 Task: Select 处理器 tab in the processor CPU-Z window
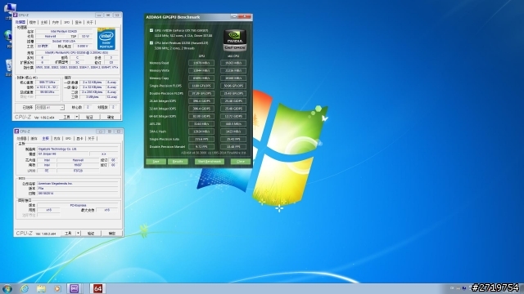coord(20,22)
